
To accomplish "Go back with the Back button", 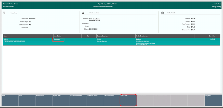I will (10, 100).
